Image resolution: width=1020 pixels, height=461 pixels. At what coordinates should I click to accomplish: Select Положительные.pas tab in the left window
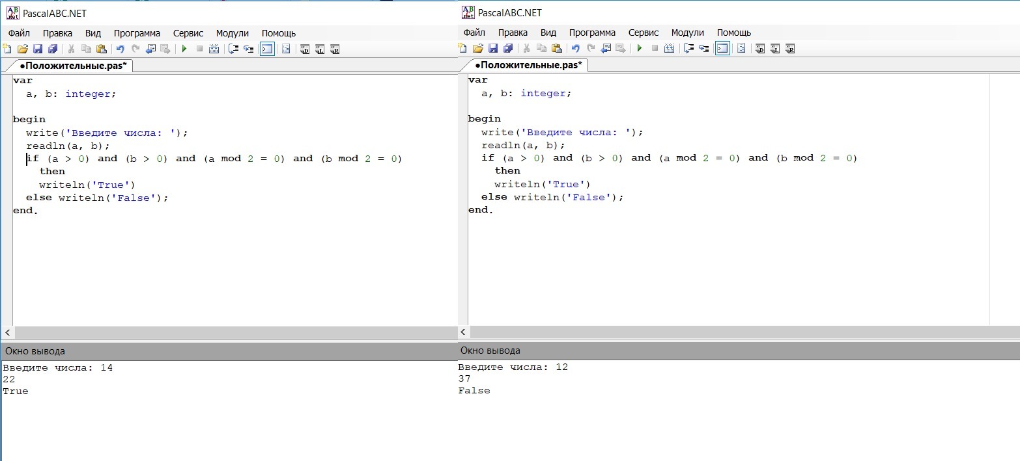(x=72, y=66)
